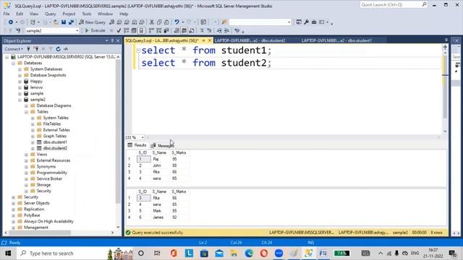Open the Edit menu

click(x=20, y=14)
